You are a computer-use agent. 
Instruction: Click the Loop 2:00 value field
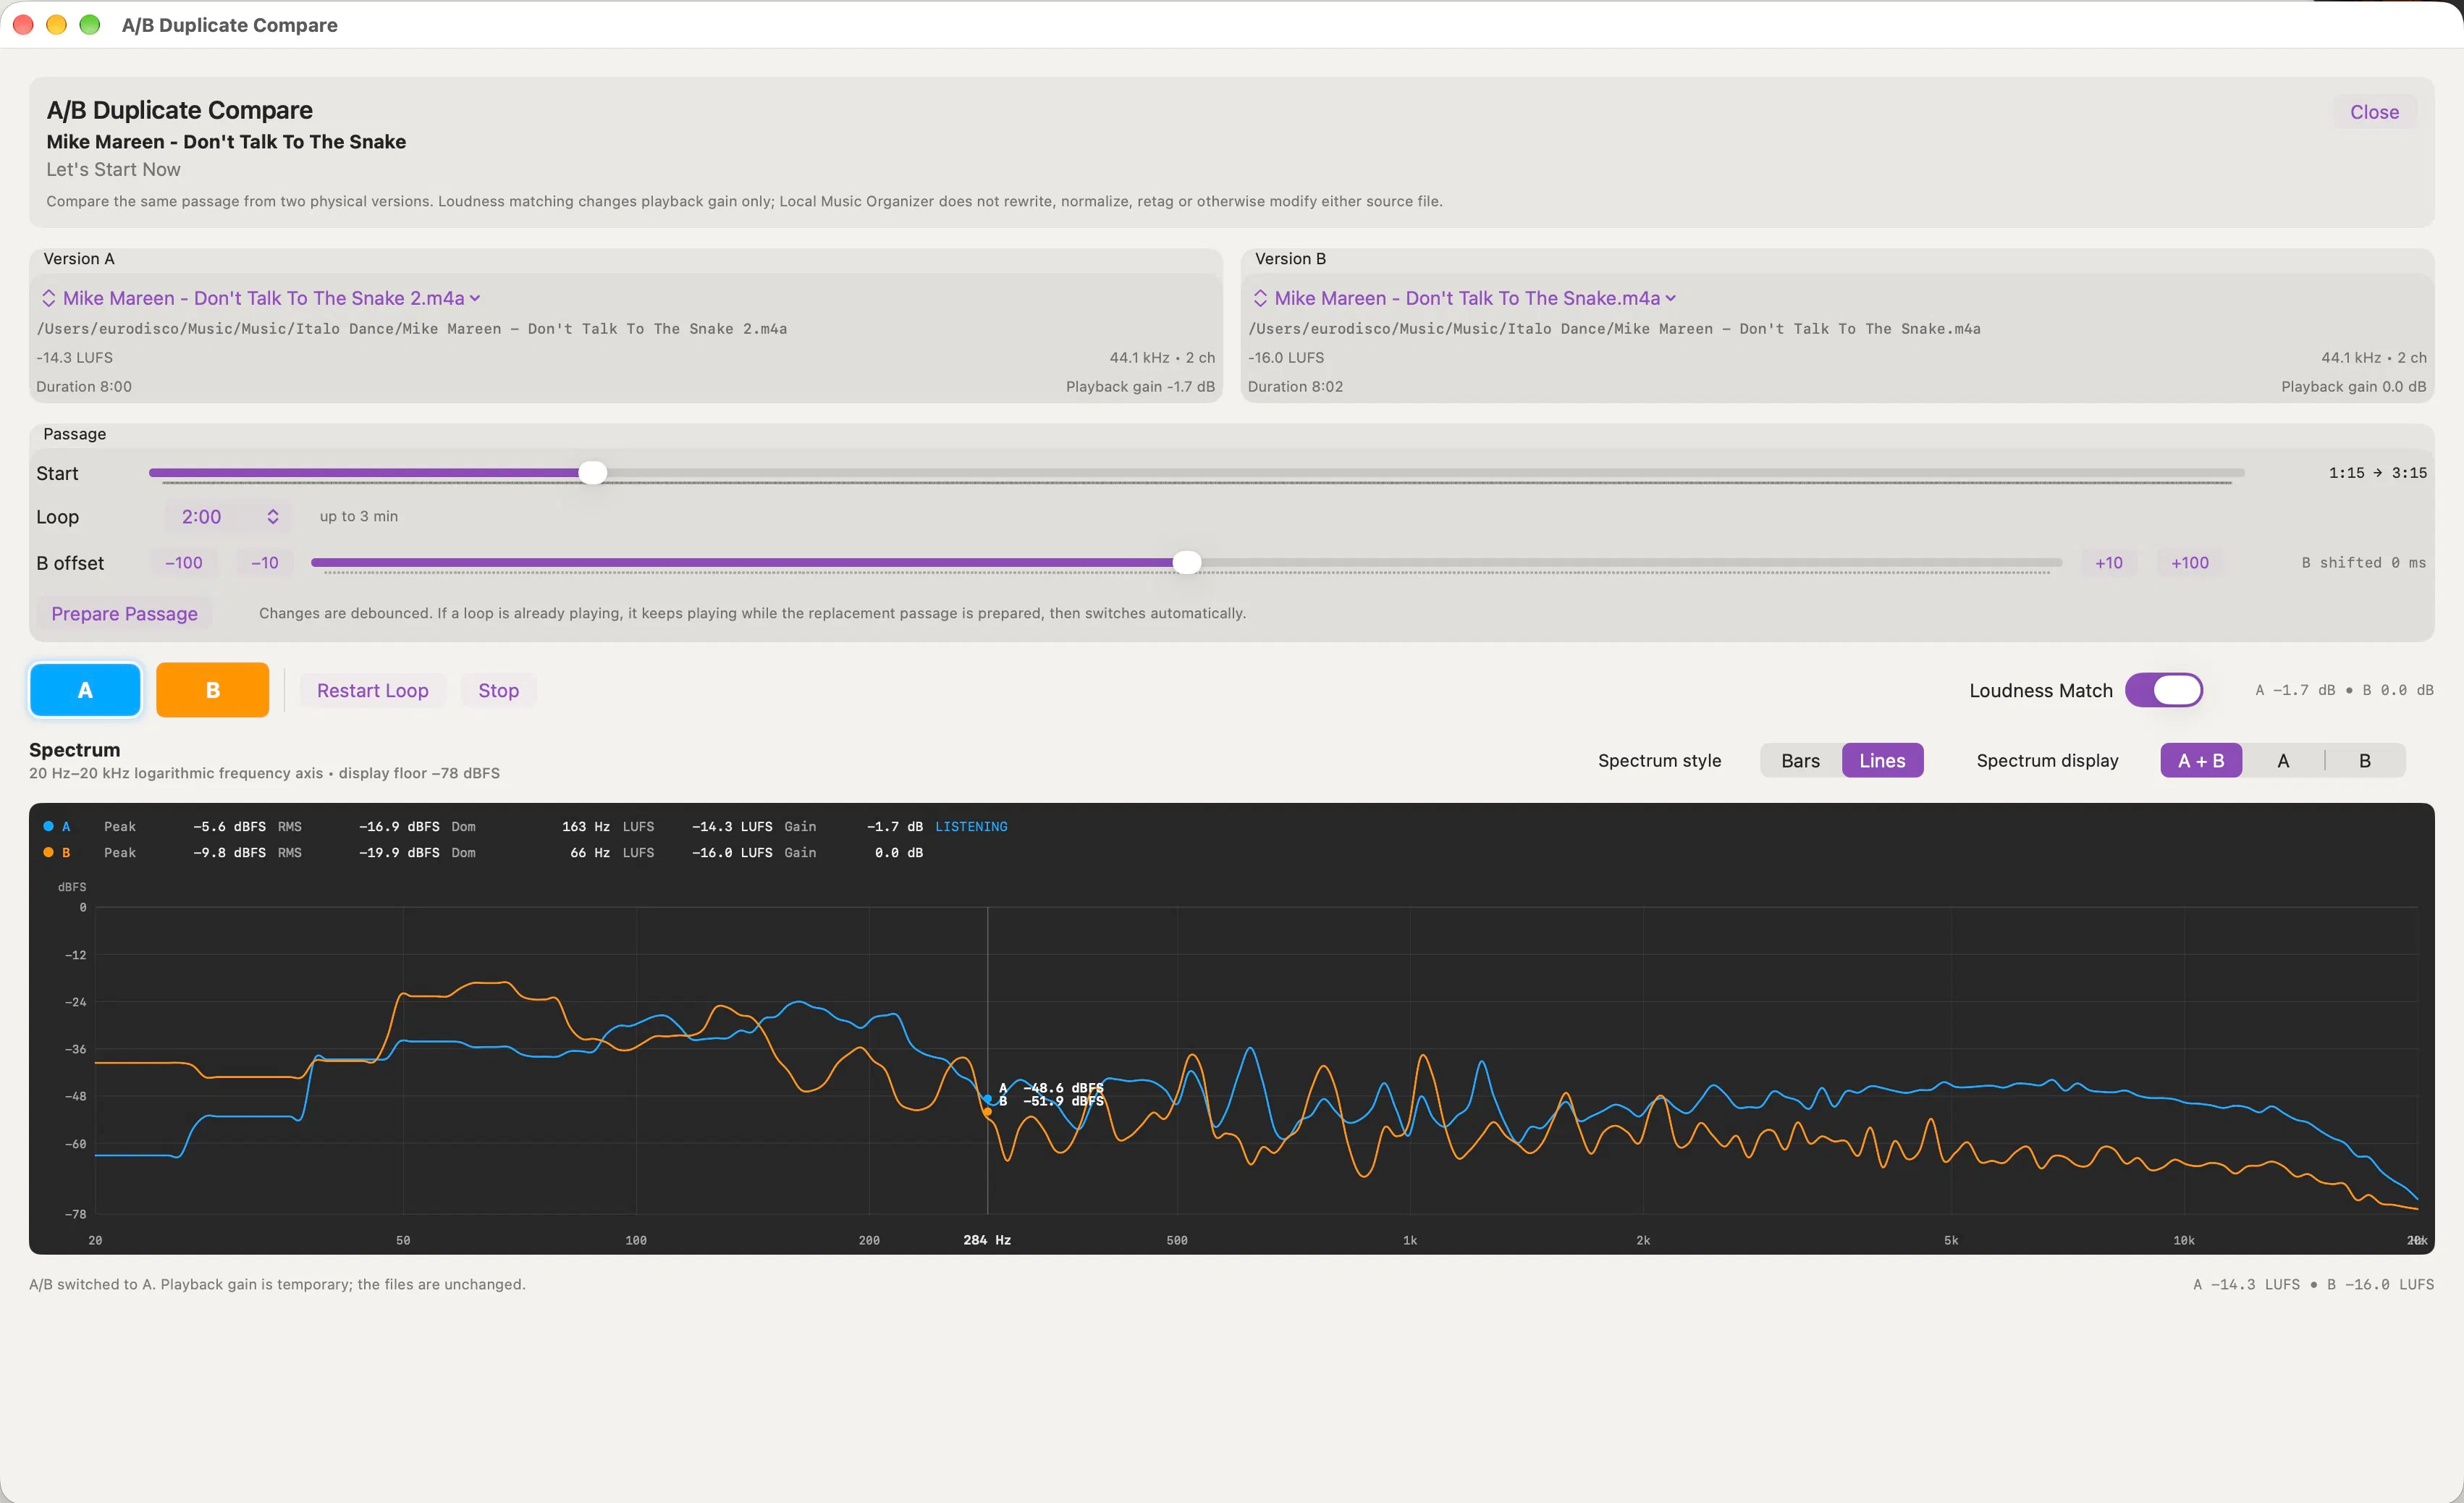(201, 517)
